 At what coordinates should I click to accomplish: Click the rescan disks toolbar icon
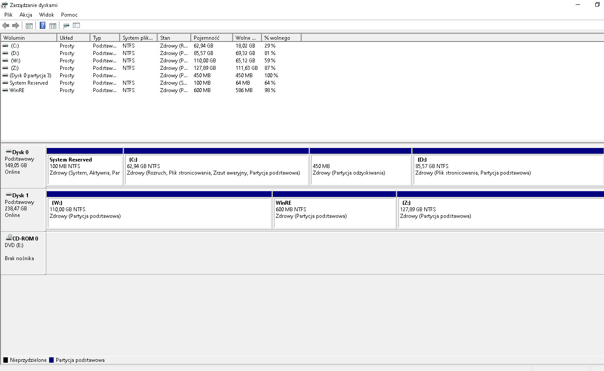(x=66, y=26)
